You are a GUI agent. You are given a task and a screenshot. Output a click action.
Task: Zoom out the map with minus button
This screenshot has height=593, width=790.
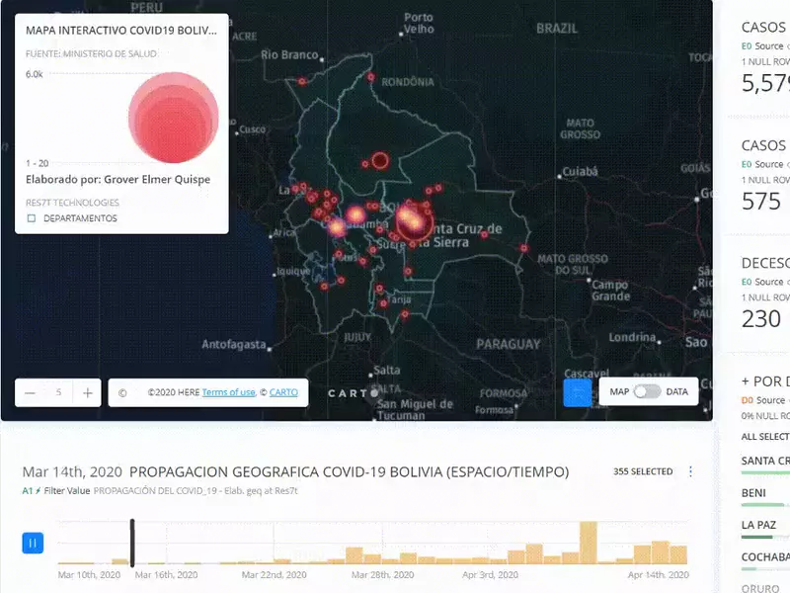coord(31,392)
